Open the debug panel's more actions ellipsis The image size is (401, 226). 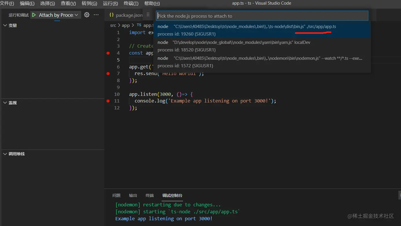pyautogui.click(x=96, y=15)
